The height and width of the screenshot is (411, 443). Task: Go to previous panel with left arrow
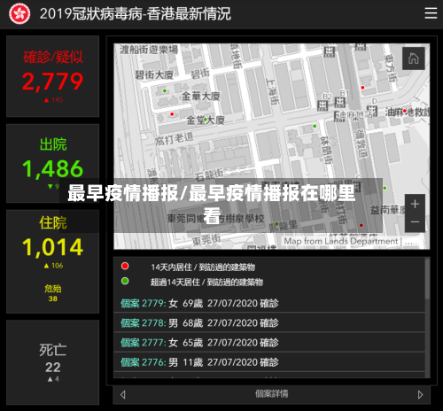(x=123, y=394)
